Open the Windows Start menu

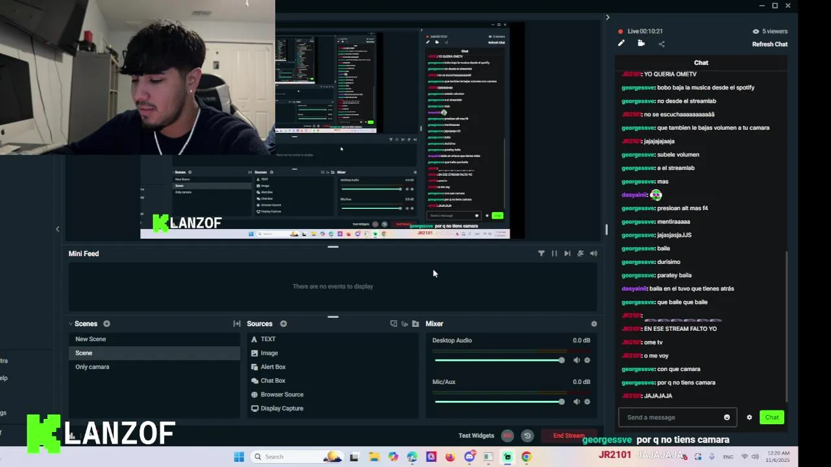click(x=239, y=457)
